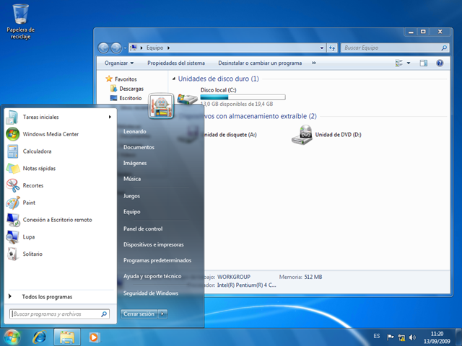This screenshot has width=462, height=346.
Task: Click the volume speaker tray icon
Action: [x=412, y=337]
